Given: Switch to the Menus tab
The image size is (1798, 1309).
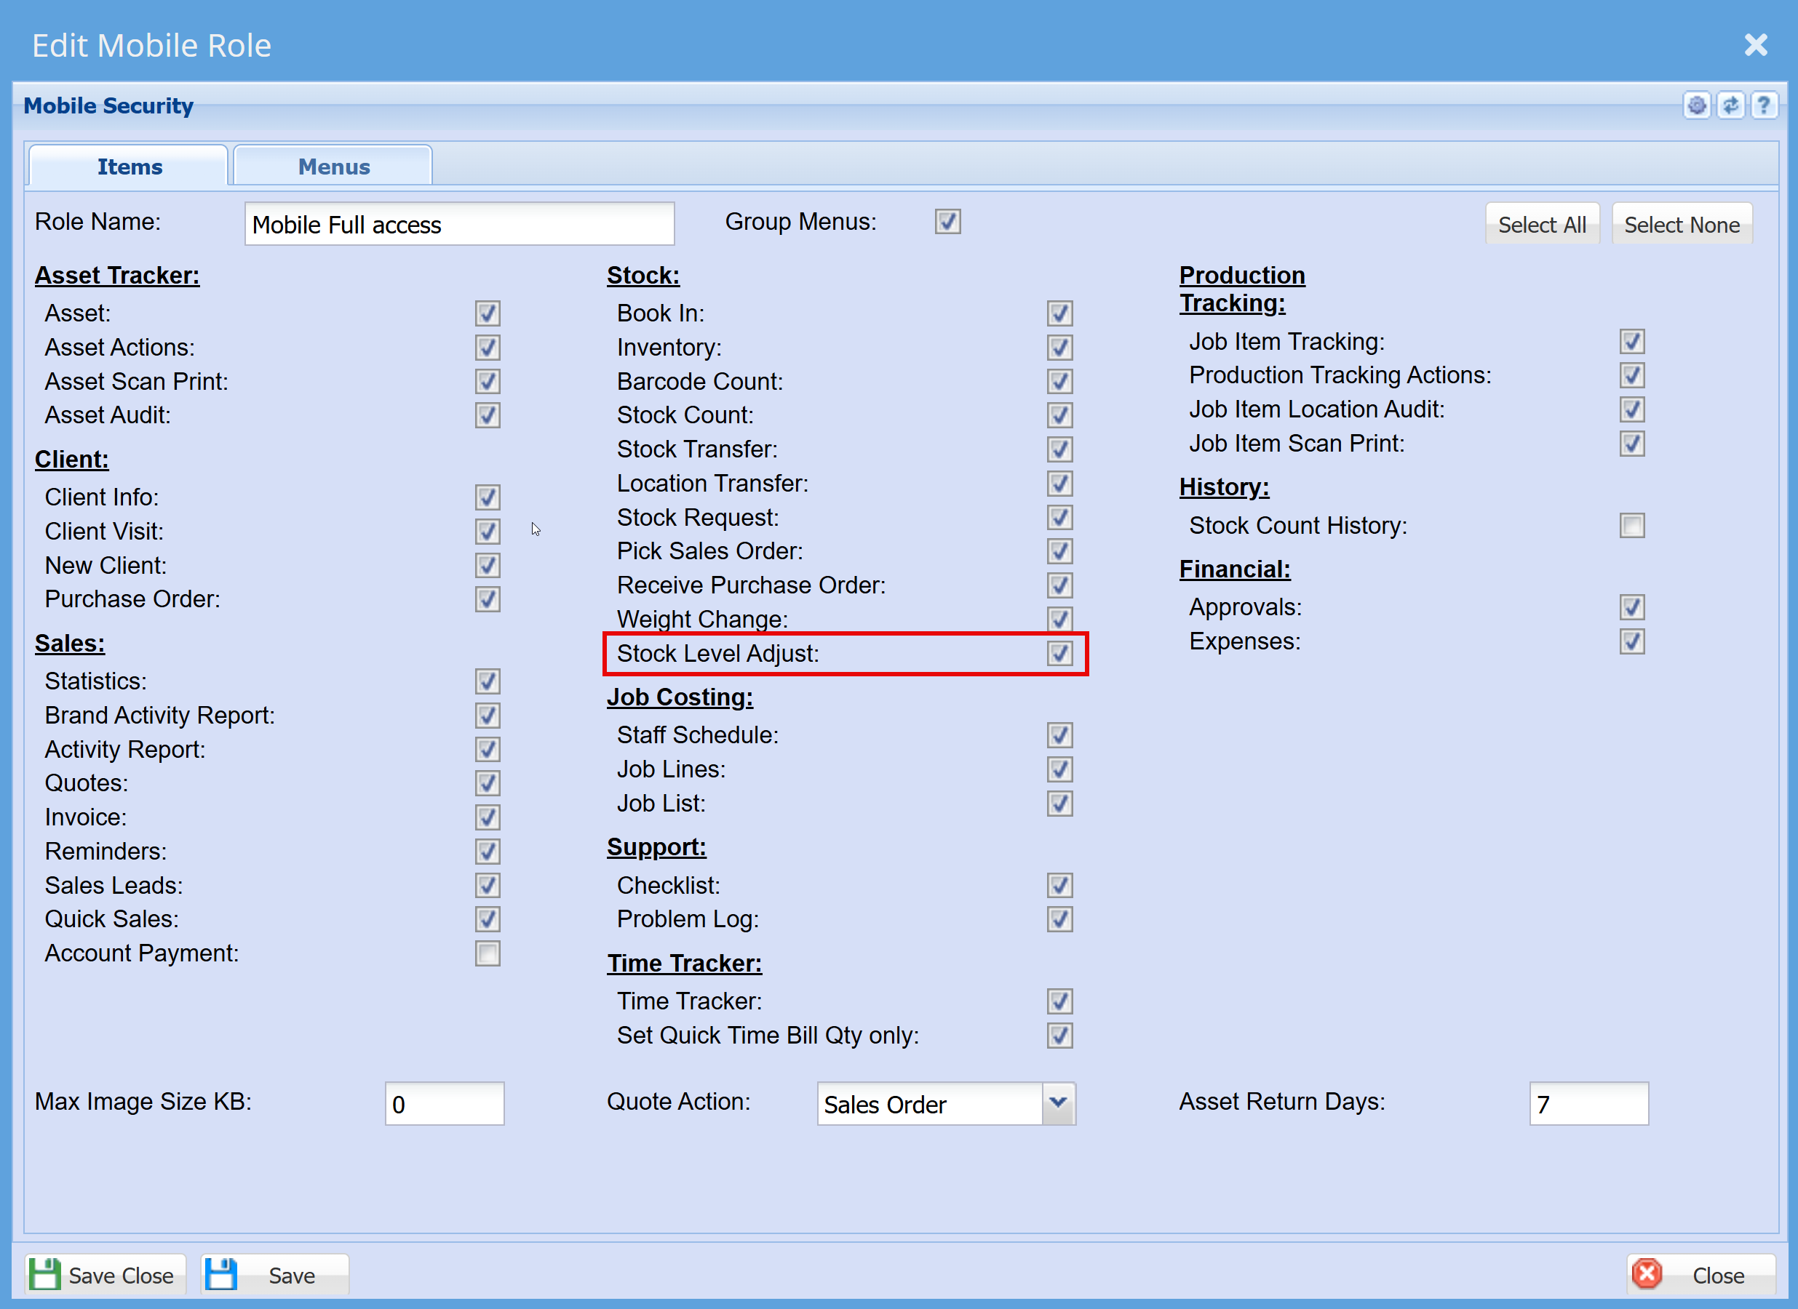Looking at the screenshot, I should point(334,167).
